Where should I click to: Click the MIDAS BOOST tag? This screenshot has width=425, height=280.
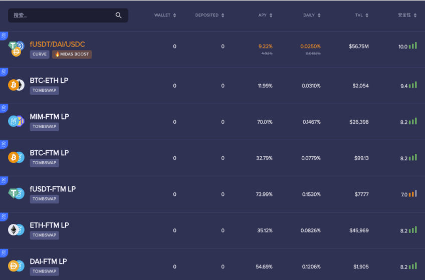click(x=72, y=54)
